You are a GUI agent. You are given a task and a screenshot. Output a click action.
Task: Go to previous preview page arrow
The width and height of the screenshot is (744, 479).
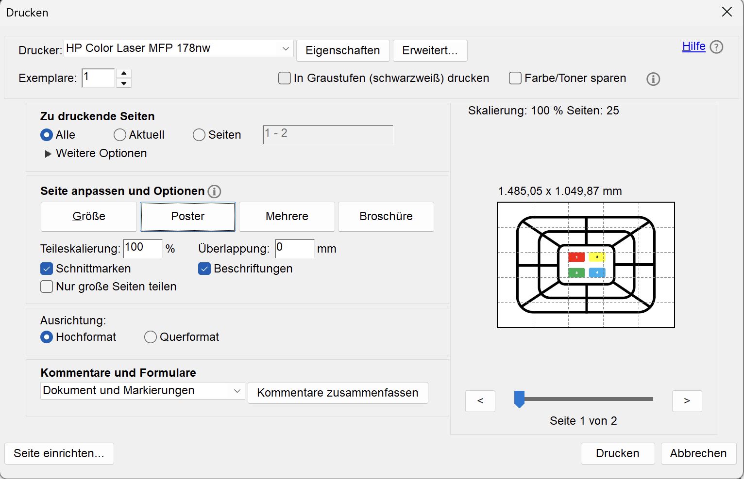pos(480,401)
